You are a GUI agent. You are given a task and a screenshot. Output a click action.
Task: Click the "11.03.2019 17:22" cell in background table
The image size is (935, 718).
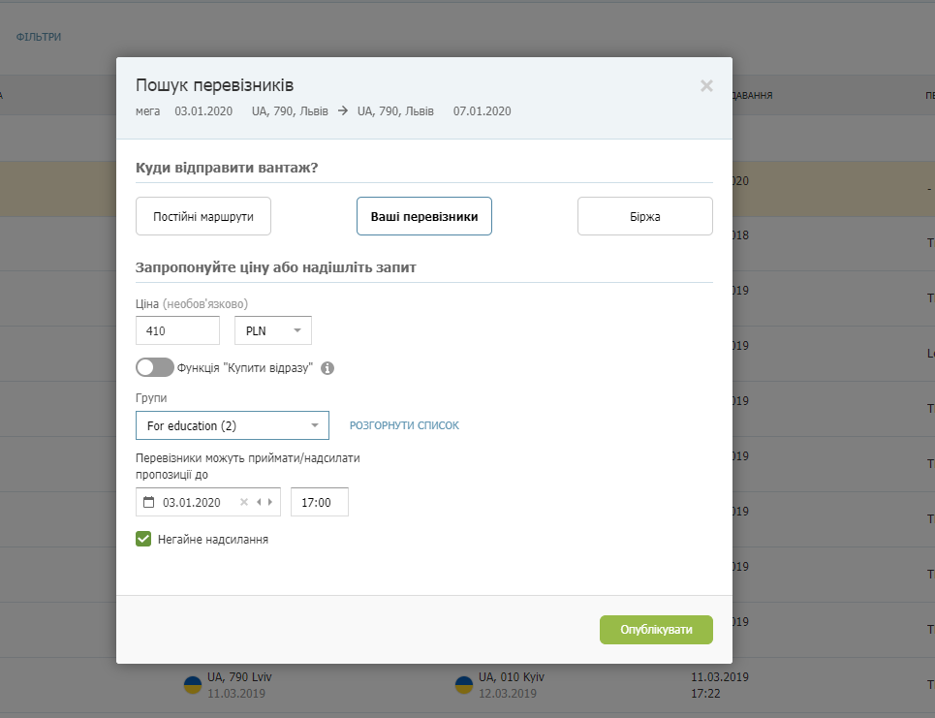pyautogui.click(x=720, y=685)
